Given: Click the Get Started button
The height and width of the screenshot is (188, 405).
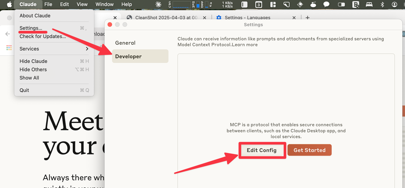Looking at the screenshot, I should pos(309,150).
